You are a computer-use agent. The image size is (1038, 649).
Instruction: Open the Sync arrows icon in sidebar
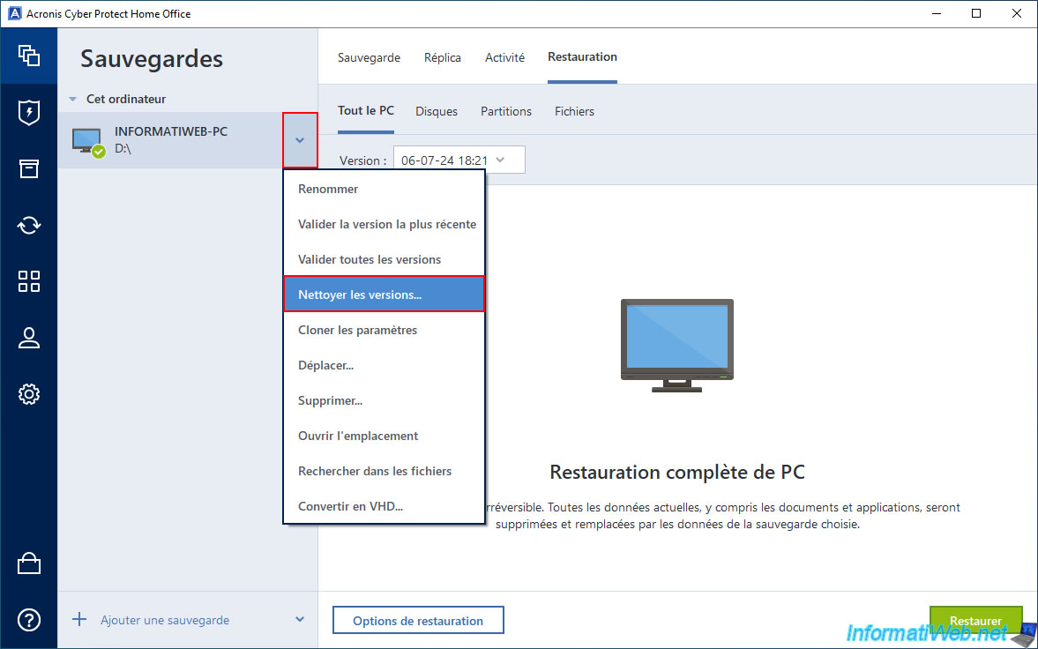click(29, 225)
